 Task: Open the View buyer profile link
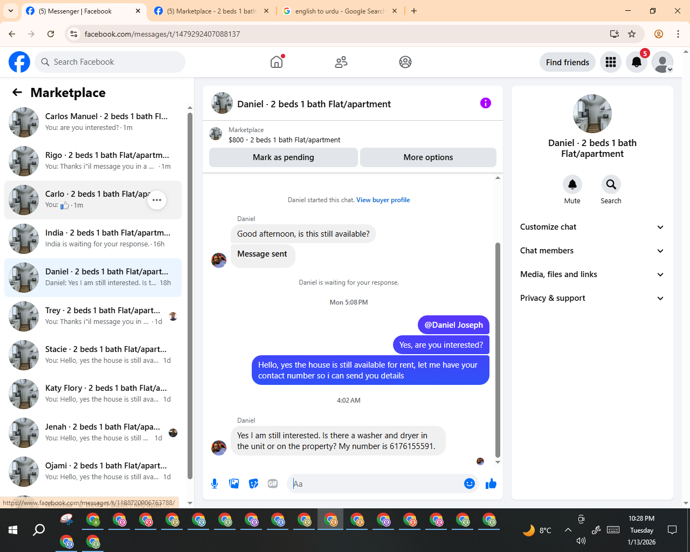pos(383,200)
